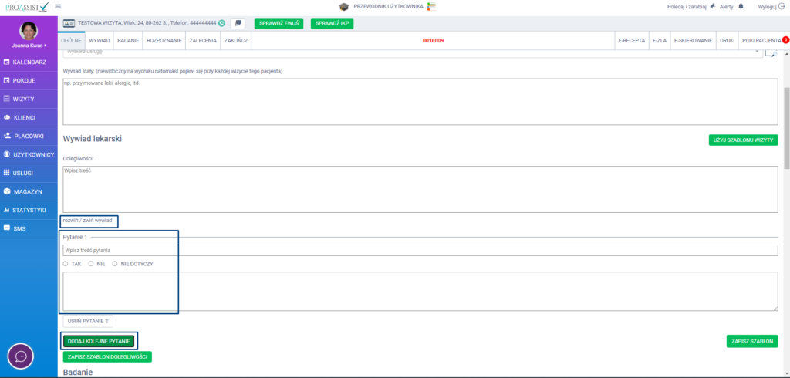Open the patient messages icon button
Image resolution: width=790 pixels, height=378 pixels.
pyautogui.click(x=238, y=23)
